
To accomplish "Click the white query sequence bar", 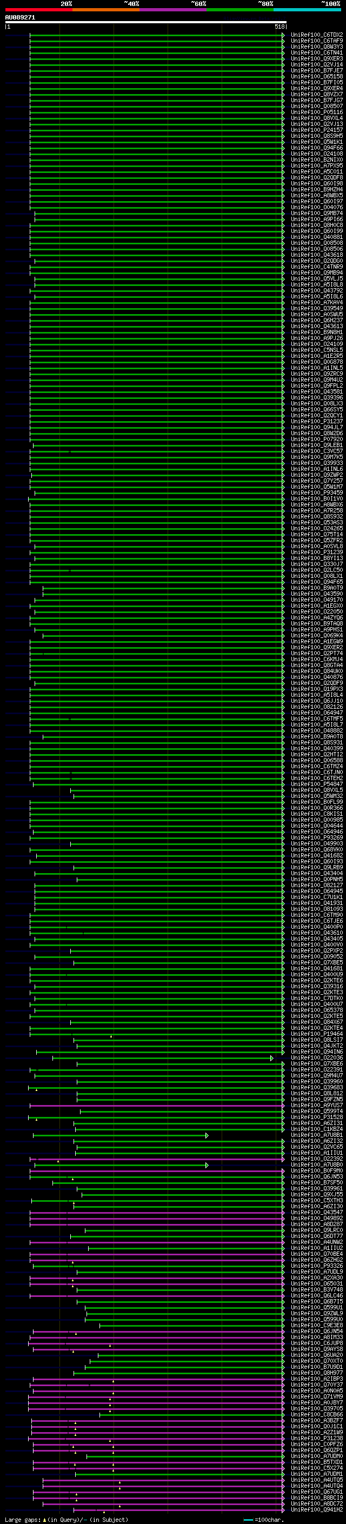I will (x=145, y=23).
